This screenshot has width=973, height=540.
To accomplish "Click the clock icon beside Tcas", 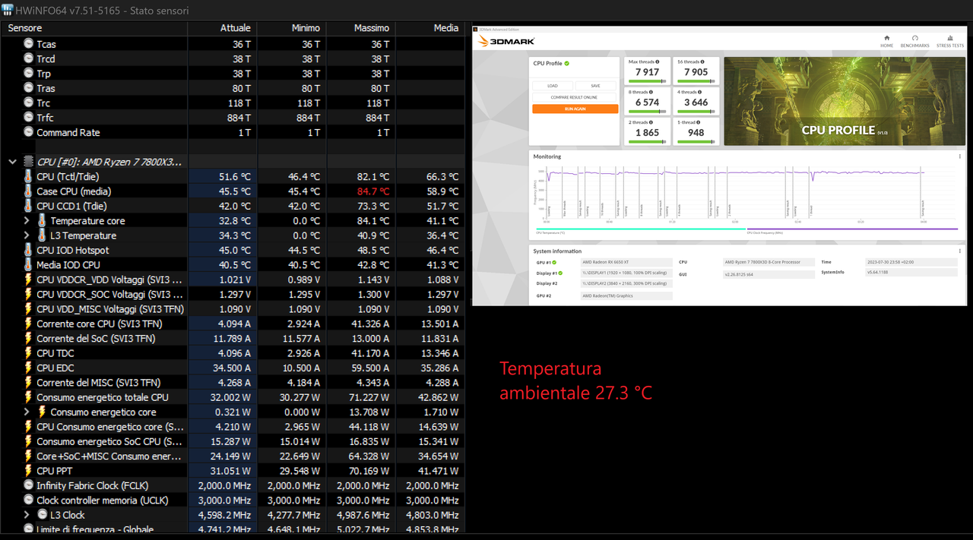I will tap(29, 44).
